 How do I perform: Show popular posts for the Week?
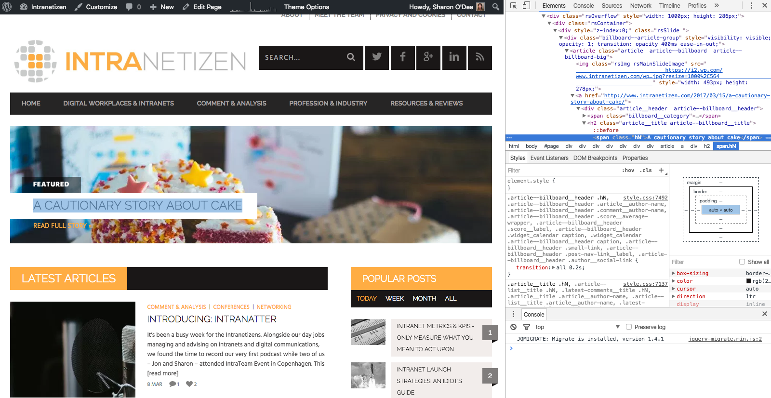point(395,298)
